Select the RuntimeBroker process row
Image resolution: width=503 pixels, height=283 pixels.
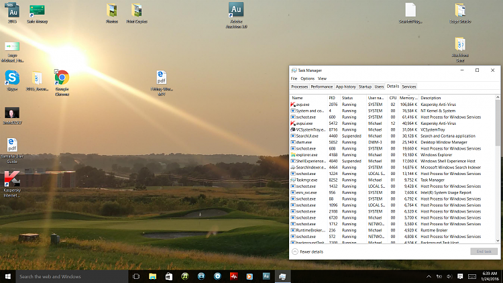coord(392,230)
